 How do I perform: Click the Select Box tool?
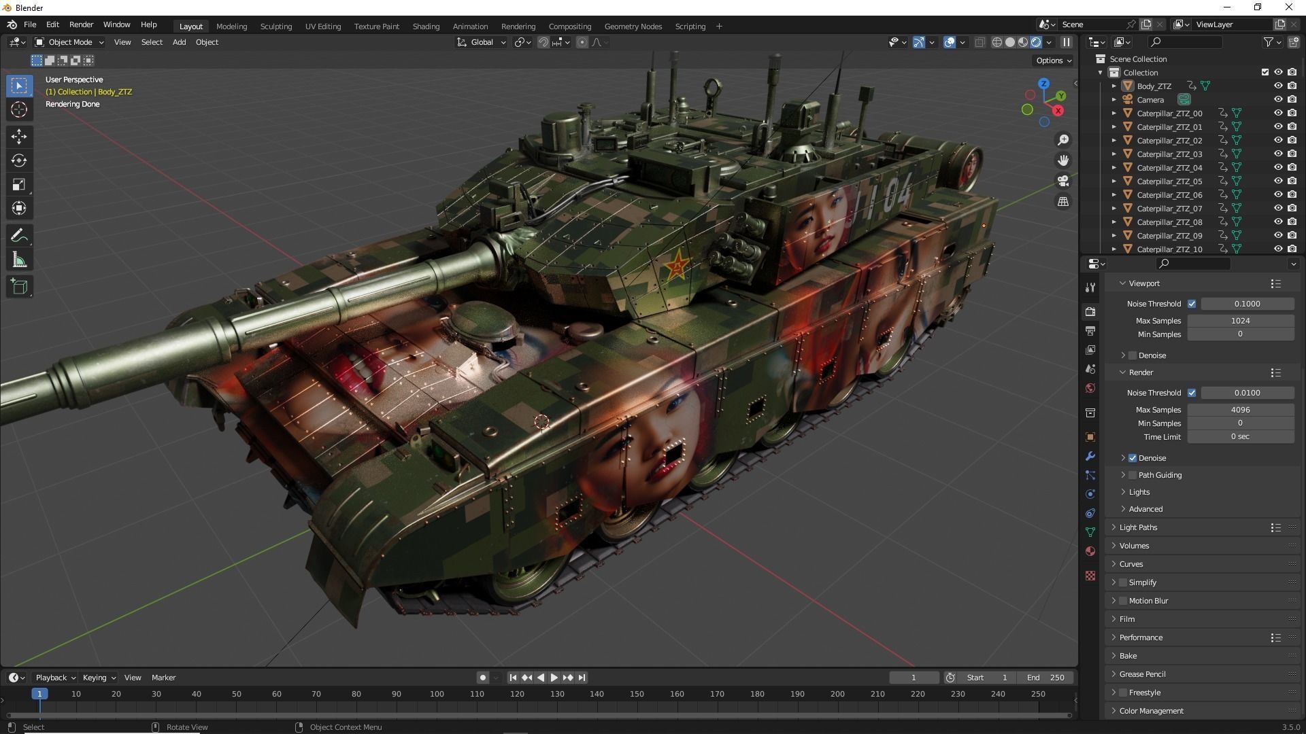click(19, 86)
